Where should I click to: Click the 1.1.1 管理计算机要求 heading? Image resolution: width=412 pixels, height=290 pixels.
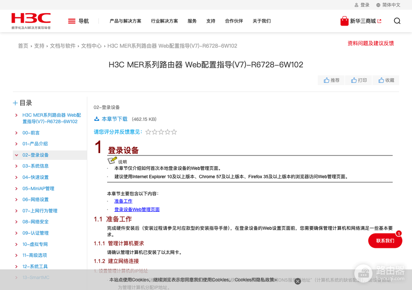[x=119, y=243]
